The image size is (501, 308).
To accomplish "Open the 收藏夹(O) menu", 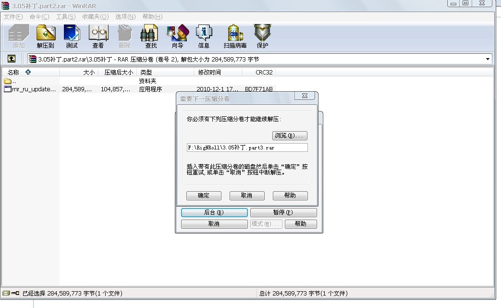I will tap(96, 17).
